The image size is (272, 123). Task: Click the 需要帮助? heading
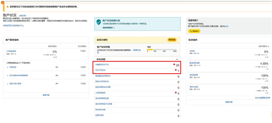[x=193, y=20]
